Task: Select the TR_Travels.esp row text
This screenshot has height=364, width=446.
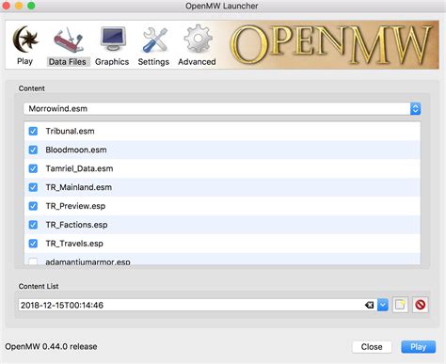Action: click(74, 244)
